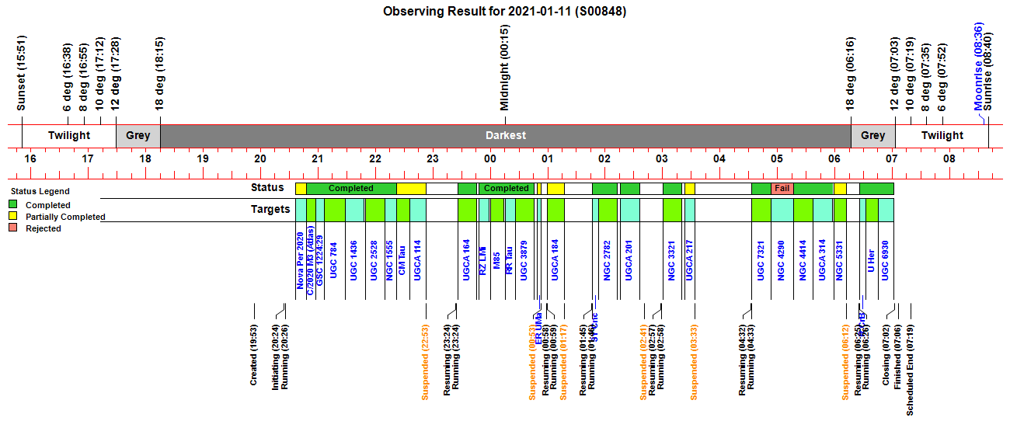The image size is (1010, 435).
Task: Click the Finished (07:06) event label
Action: click(898, 356)
